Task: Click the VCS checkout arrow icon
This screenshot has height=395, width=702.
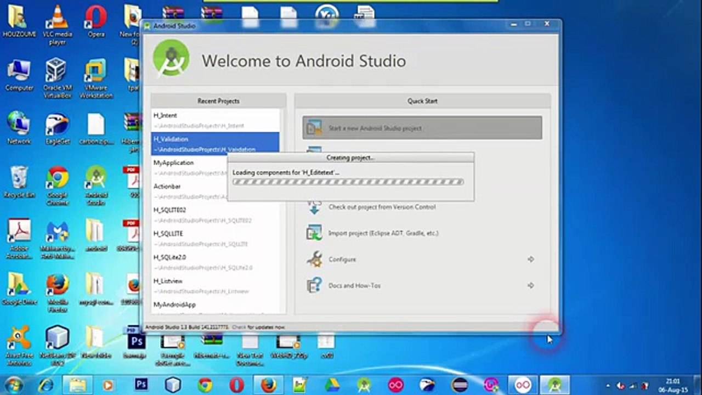Action: (x=314, y=207)
